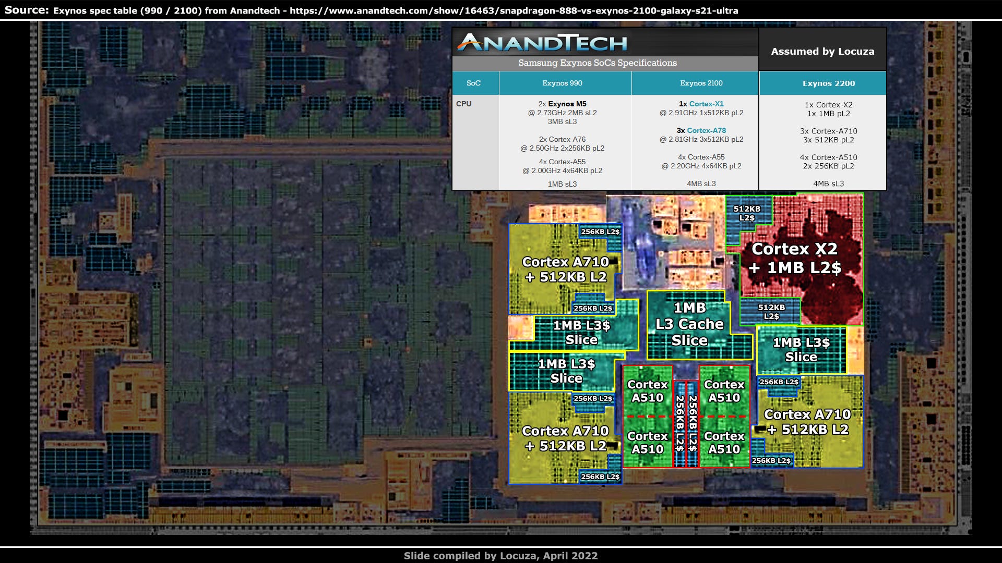Viewport: 1002px width, 563px height.
Task: Open the Anandtech source URL at the top
Action: click(x=514, y=10)
